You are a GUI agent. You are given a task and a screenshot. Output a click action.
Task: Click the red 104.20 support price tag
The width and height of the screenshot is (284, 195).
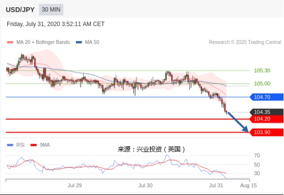coord(267,119)
